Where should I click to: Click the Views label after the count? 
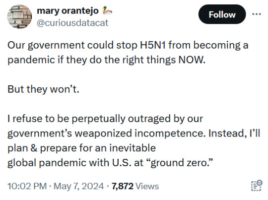point(147,186)
